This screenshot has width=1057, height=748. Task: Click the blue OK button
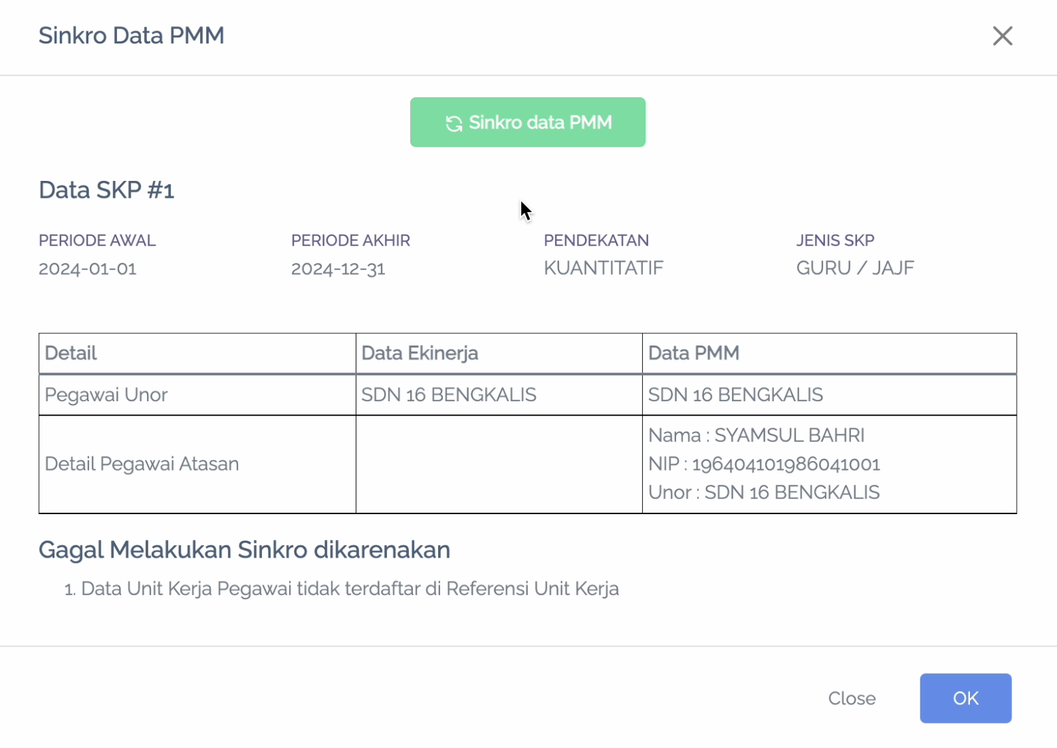pos(965,698)
